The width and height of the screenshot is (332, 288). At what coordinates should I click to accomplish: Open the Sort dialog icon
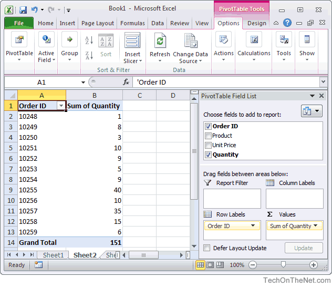point(106,40)
